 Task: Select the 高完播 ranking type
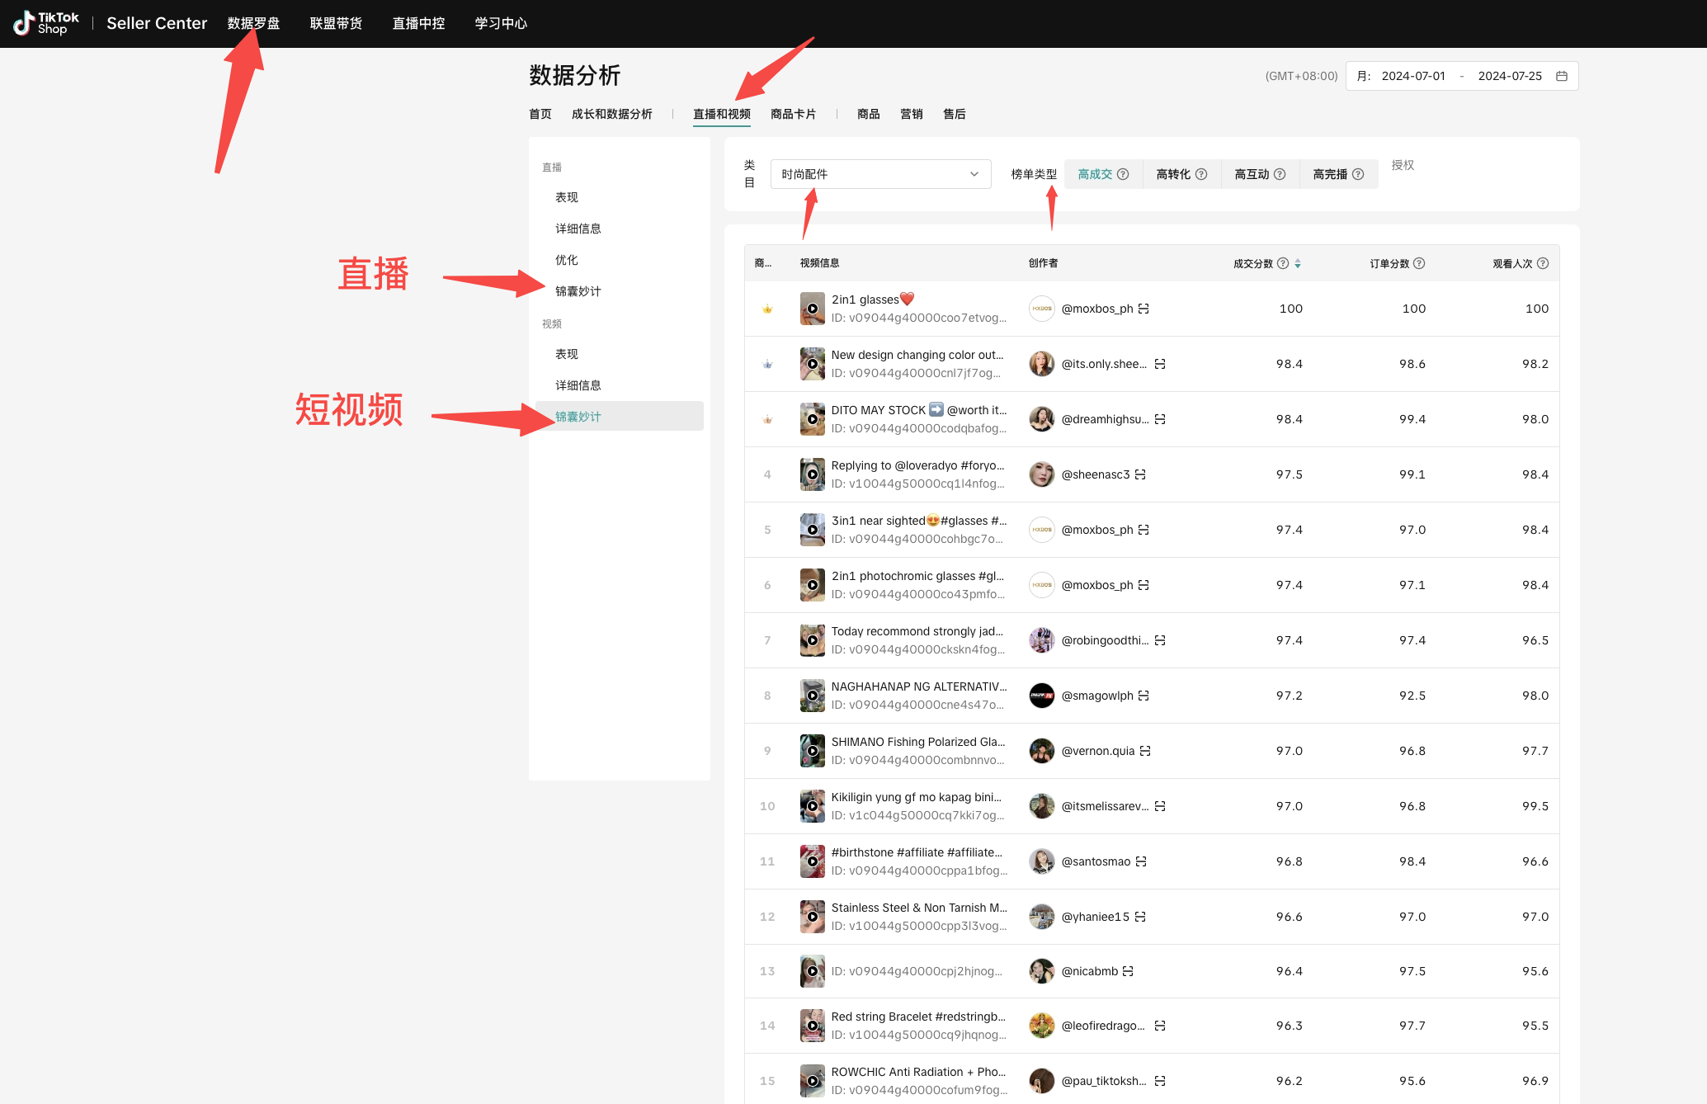1329,174
